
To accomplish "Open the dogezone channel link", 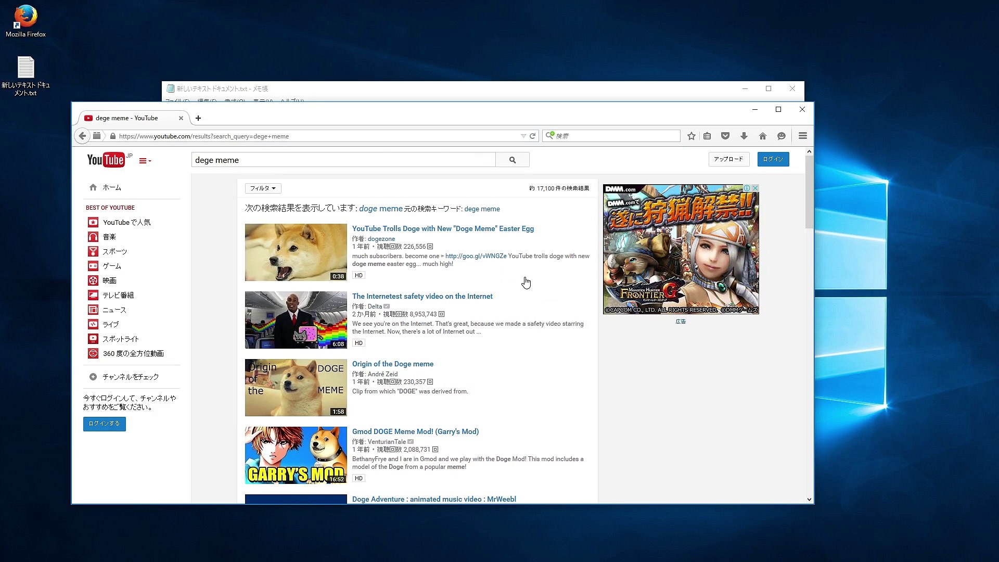I will (x=381, y=239).
